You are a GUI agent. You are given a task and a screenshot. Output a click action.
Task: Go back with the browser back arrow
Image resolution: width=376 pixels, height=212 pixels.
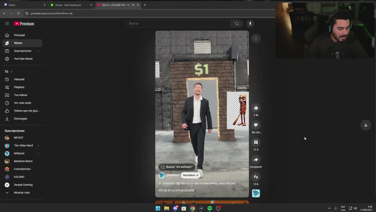(4, 13)
